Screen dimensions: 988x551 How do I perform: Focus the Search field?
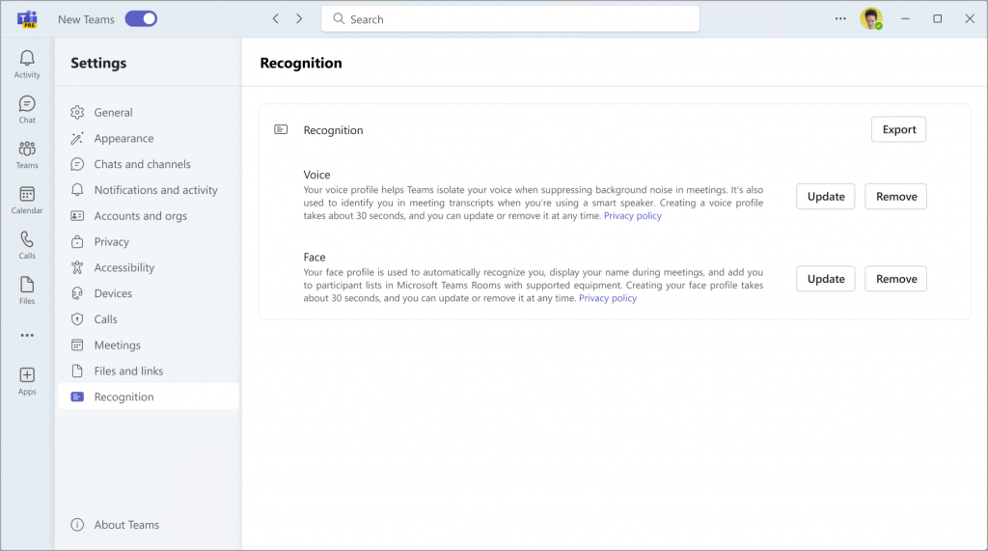tap(510, 19)
